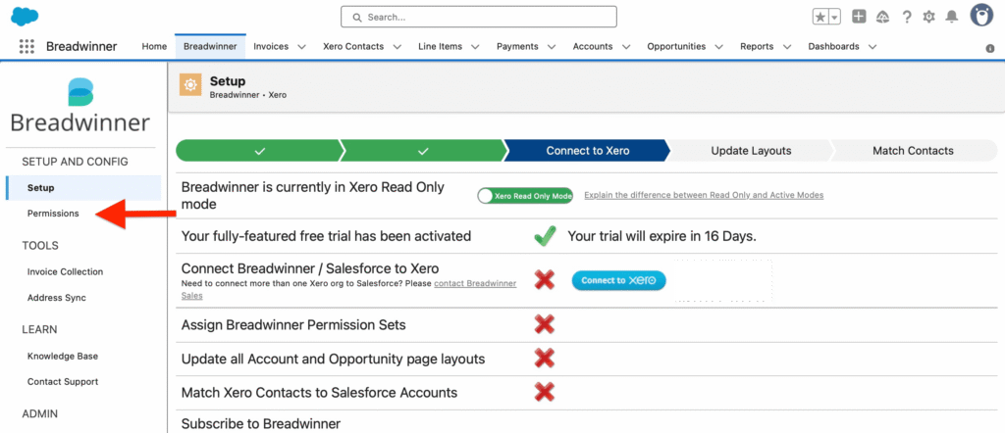Viewport: 1005px width, 433px height.
Task: Click red X for Match Xero Contacts
Action: pos(544,392)
